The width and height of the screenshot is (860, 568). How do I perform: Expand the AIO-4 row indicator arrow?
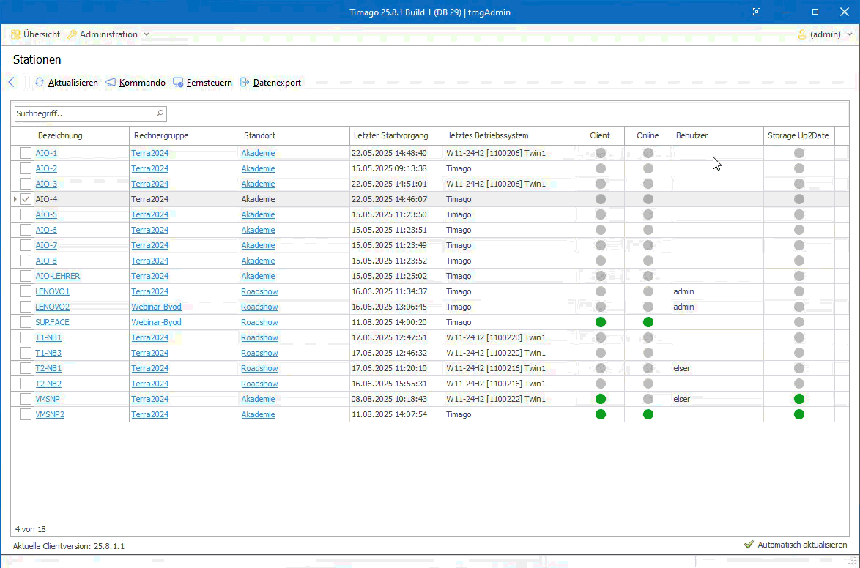[x=15, y=199]
